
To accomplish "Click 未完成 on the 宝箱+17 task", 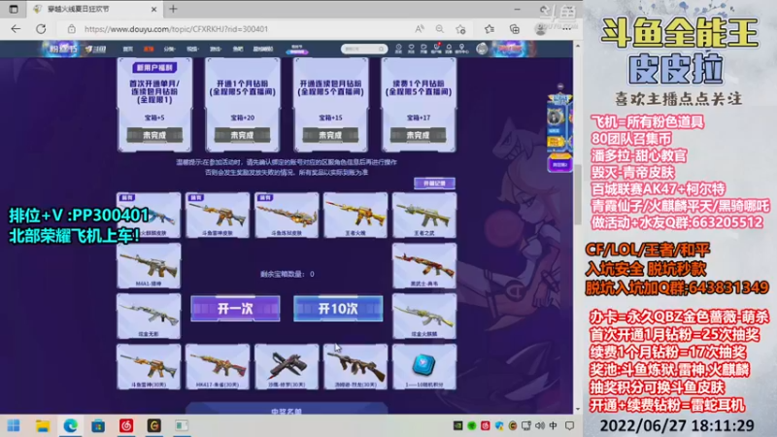I will (x=419, y=135).
